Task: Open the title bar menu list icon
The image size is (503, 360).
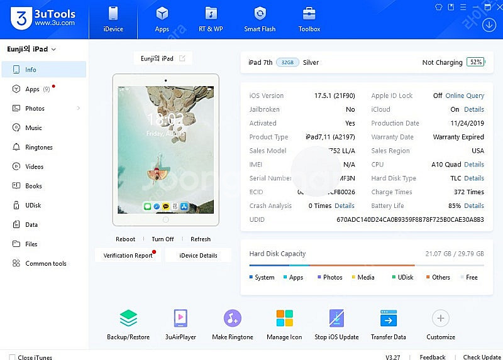Action: click(x=463, y=7)
